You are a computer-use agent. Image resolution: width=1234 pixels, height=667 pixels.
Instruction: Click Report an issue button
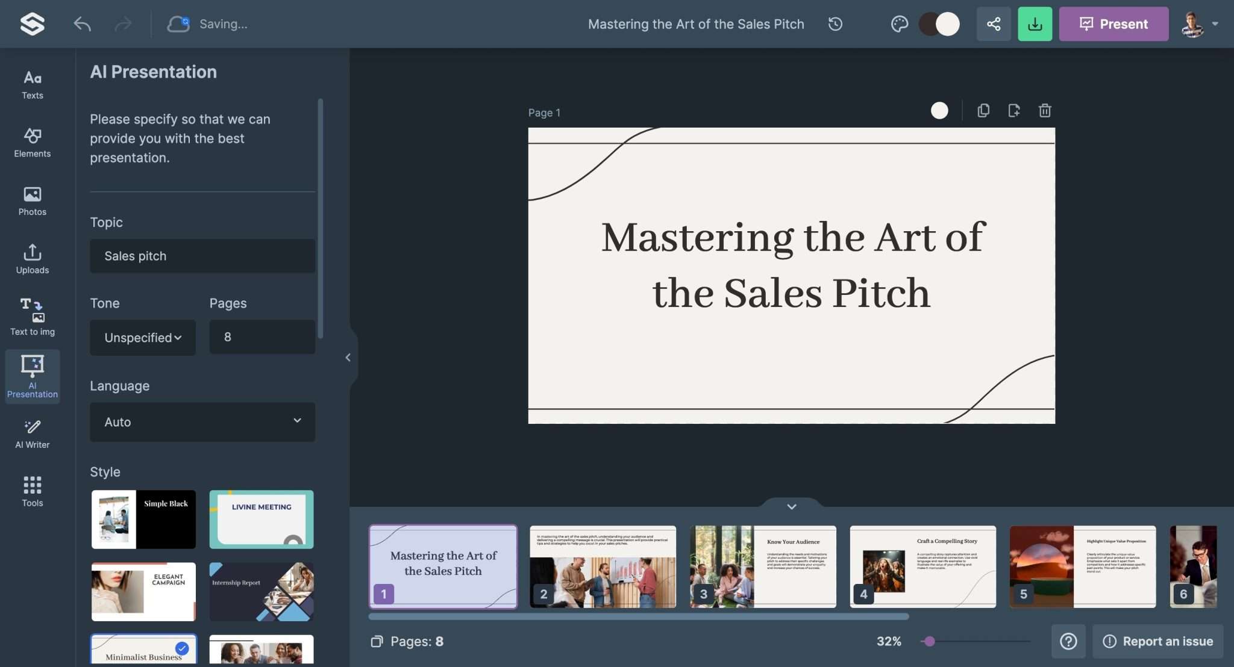click(x=1157, y=641)
